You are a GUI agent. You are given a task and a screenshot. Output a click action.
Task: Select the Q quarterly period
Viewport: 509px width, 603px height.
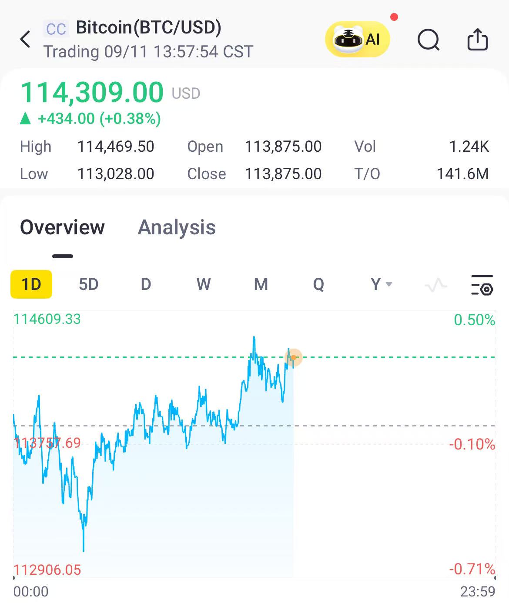[318, 284]
